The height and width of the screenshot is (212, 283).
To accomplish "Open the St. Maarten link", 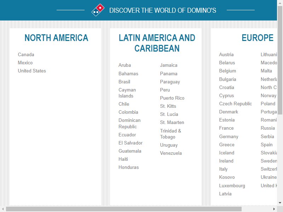I will click(x=172, y=122).
